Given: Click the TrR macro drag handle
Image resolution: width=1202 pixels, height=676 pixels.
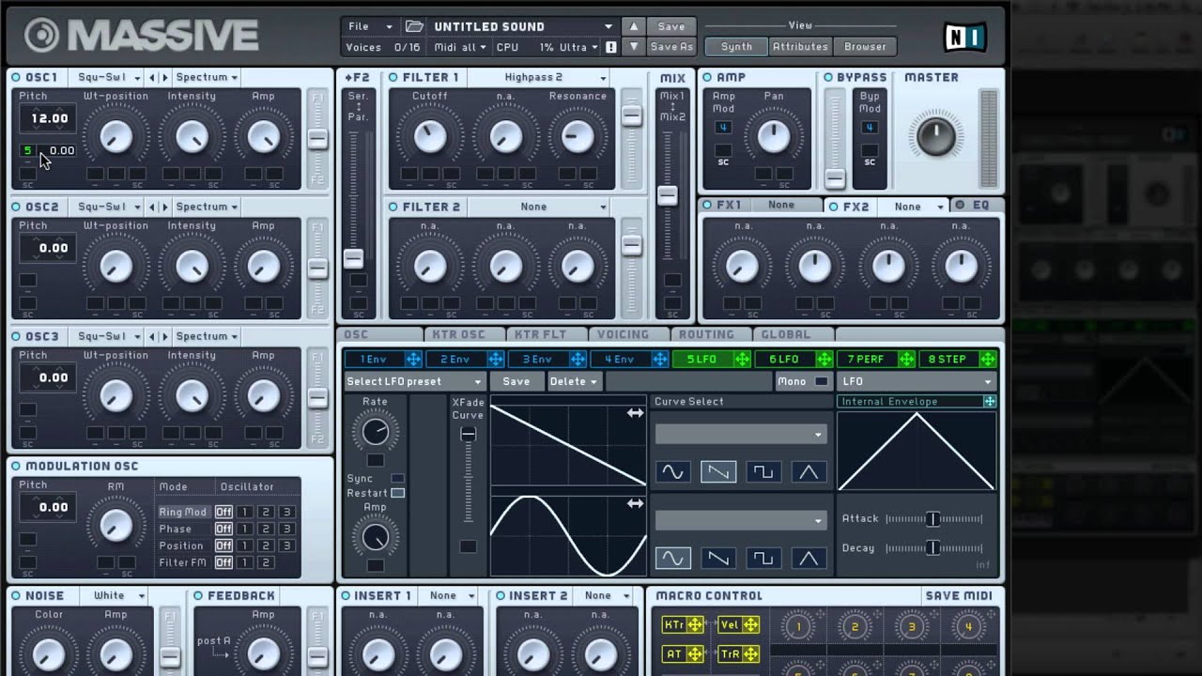Looking at the screenshot, I should tap(750, 653).
